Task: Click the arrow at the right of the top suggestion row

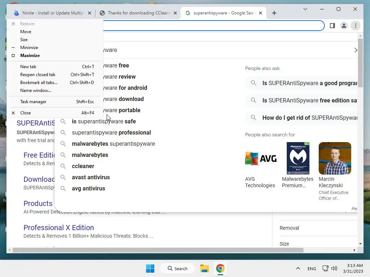Action: 356,50
